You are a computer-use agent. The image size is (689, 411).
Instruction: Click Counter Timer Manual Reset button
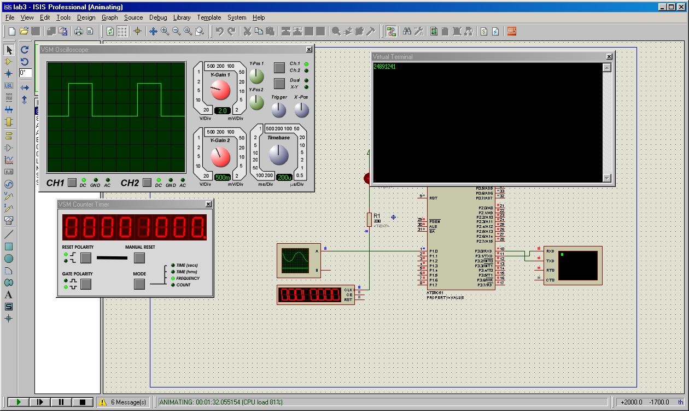[x=139, y=257]
